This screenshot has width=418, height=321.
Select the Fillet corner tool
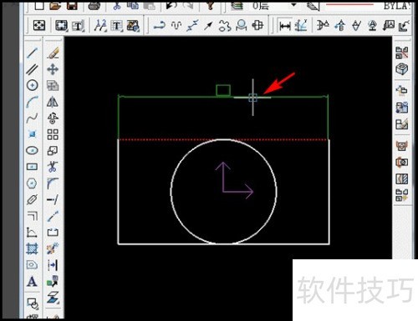pos(53,183)
